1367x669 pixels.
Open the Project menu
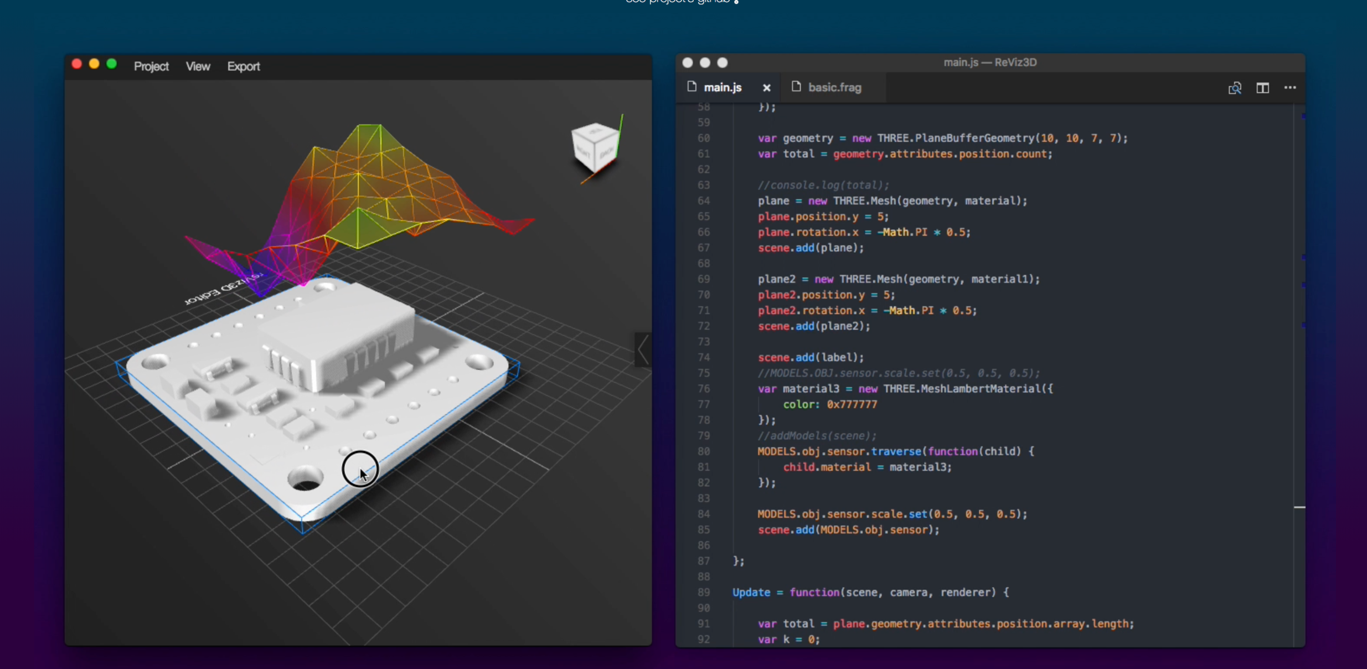(x=151, y=66)
